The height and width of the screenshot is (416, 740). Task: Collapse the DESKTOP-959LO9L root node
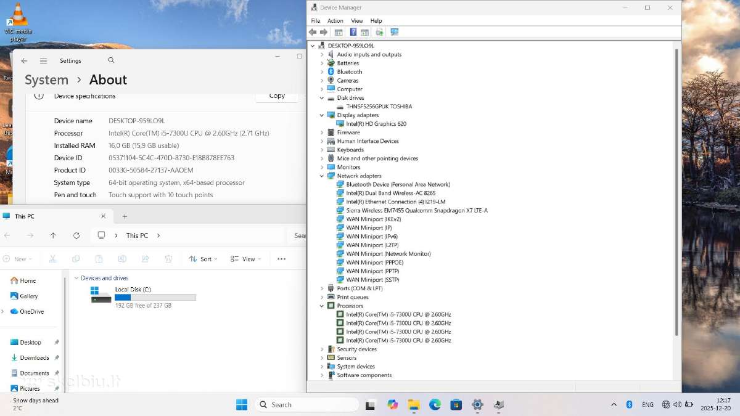click(x=313, y=46)
